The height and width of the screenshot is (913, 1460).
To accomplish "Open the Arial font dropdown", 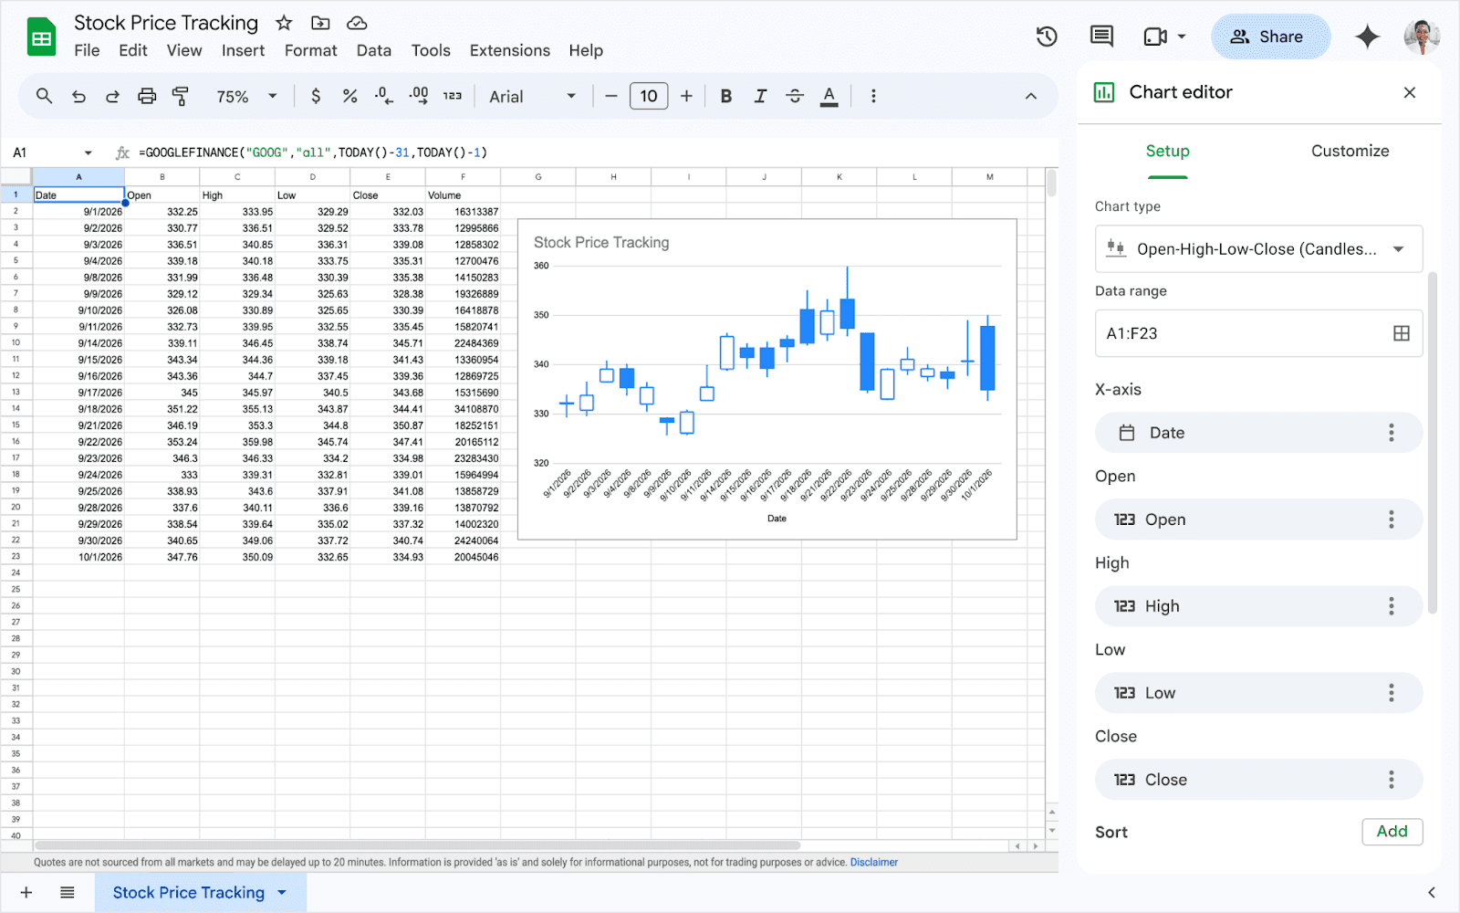I will [532, 96].
